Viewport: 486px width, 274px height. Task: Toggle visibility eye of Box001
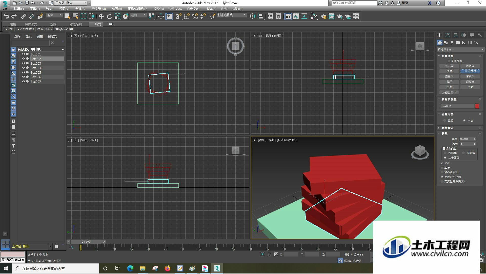pos(23,54)
